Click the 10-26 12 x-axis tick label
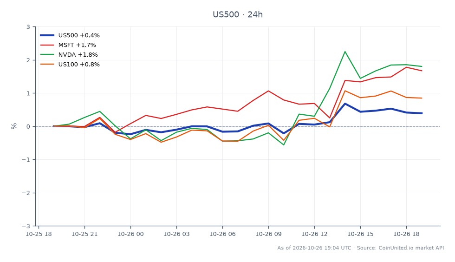The image size is (455, 262). (314, 234)
